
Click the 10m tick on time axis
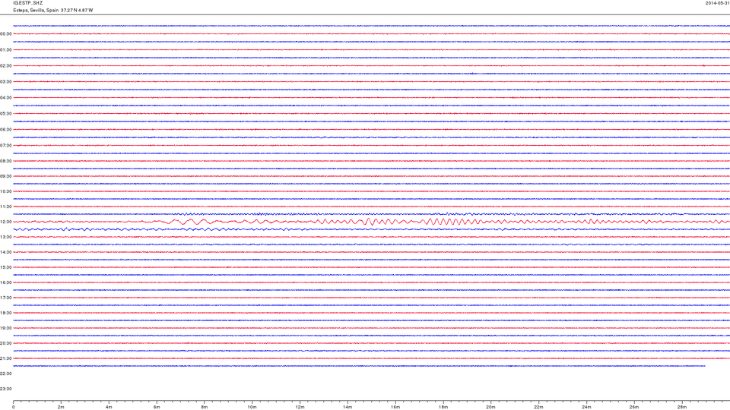[252, 407]
